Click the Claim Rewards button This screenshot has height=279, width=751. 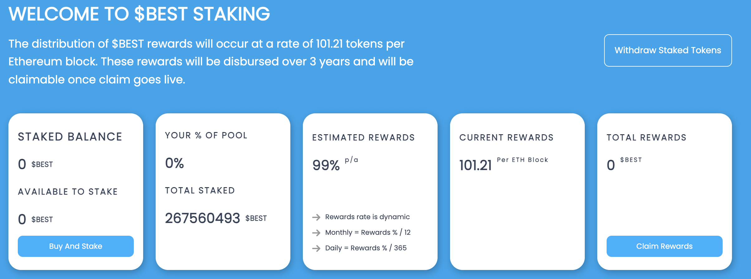pyautogui.click(x=664, y=246)
